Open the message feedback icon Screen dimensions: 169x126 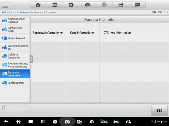click(137, 5)
